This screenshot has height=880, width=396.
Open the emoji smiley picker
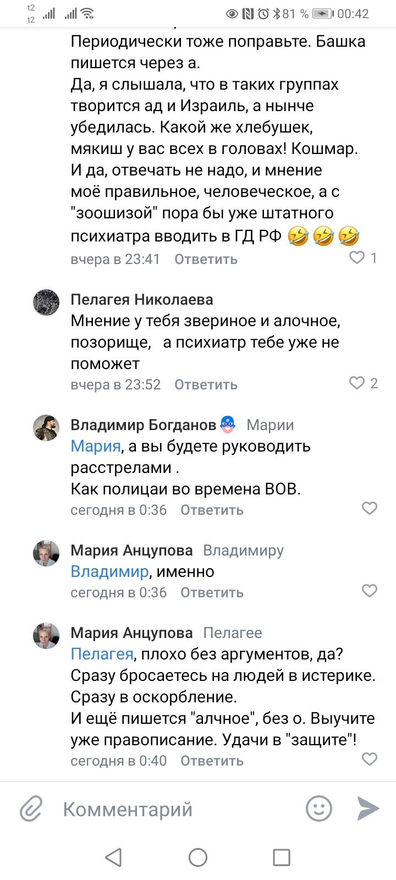point(319,809)
